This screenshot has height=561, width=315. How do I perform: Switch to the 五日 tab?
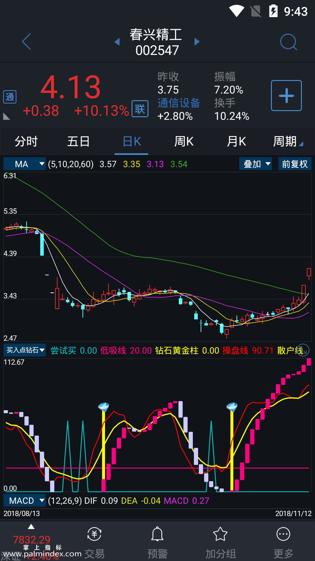(78, 141)
